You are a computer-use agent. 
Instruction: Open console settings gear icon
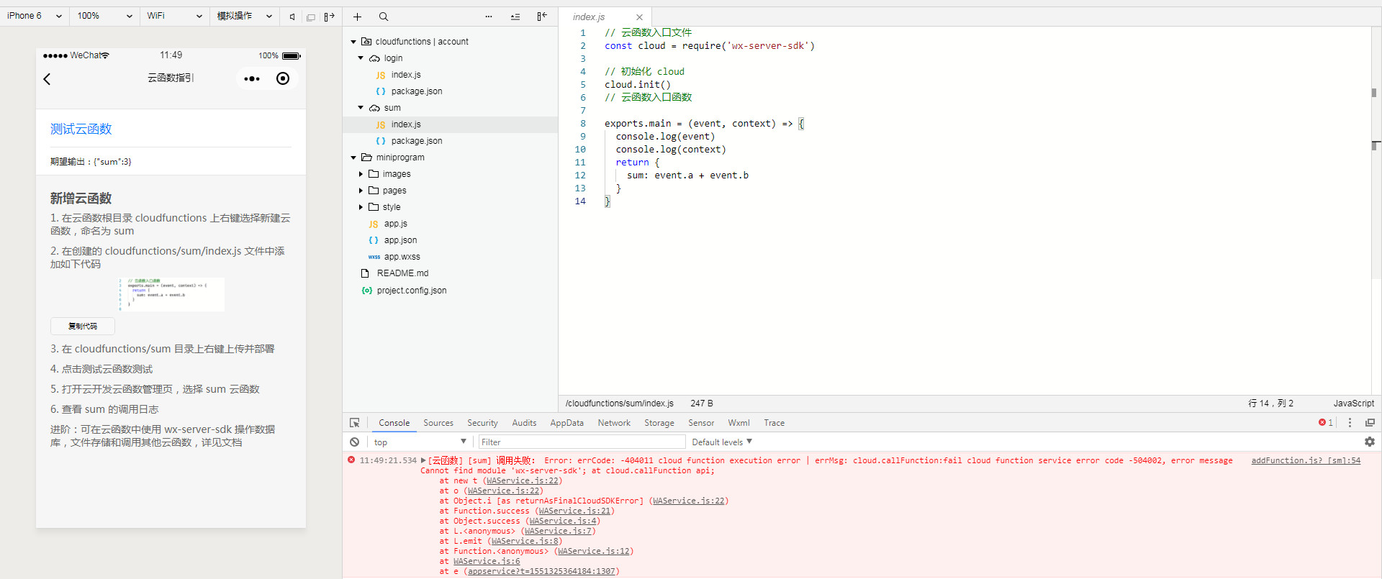(x=1369, y=442)
